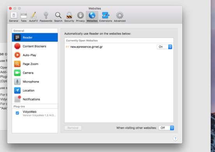Select Notifications in the sidebar
Image resolution: width=215 pixels, height=152 pixels.
click(35, 99)
